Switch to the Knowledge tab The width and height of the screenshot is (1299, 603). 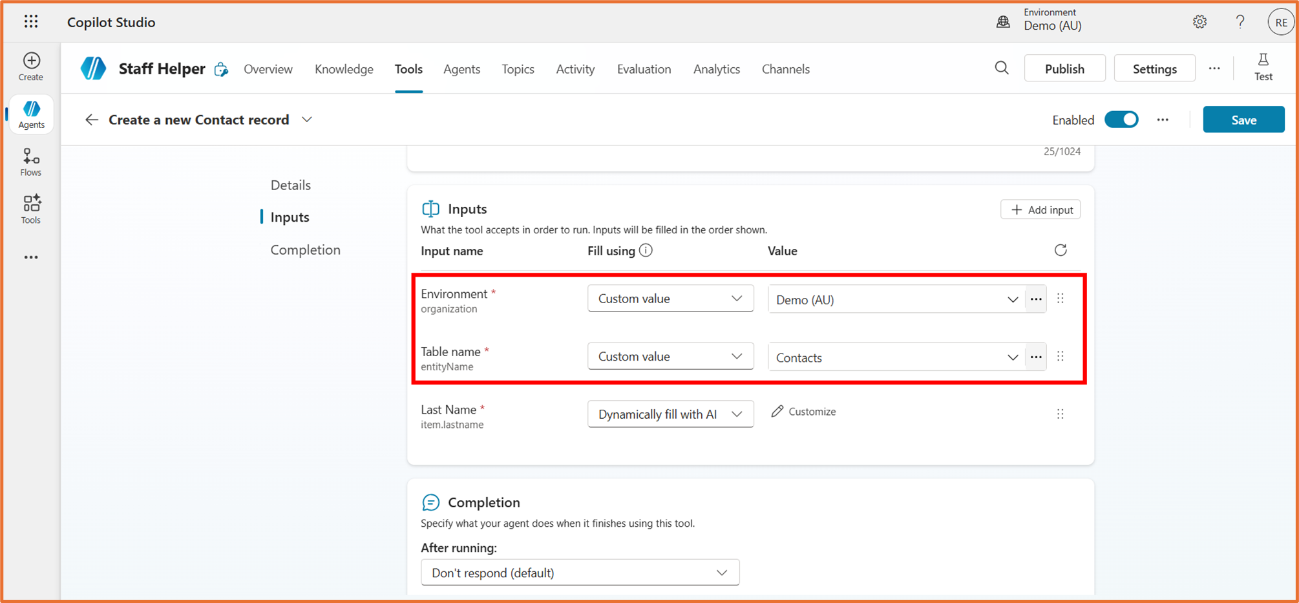coord(344,69)
